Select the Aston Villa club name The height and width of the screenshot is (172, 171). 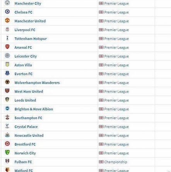pyautogui.click(x=23, y=65)
